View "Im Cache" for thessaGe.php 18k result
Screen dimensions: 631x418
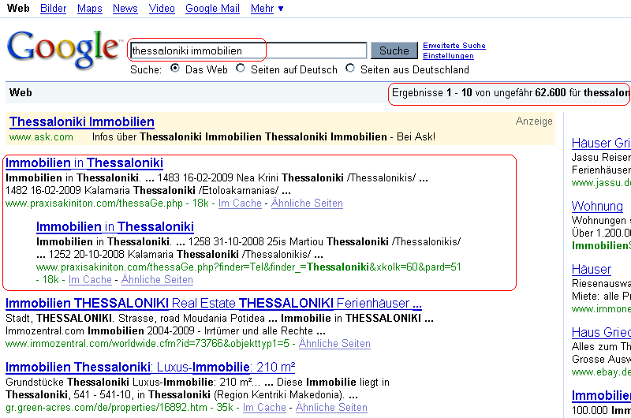coord(240,203)
